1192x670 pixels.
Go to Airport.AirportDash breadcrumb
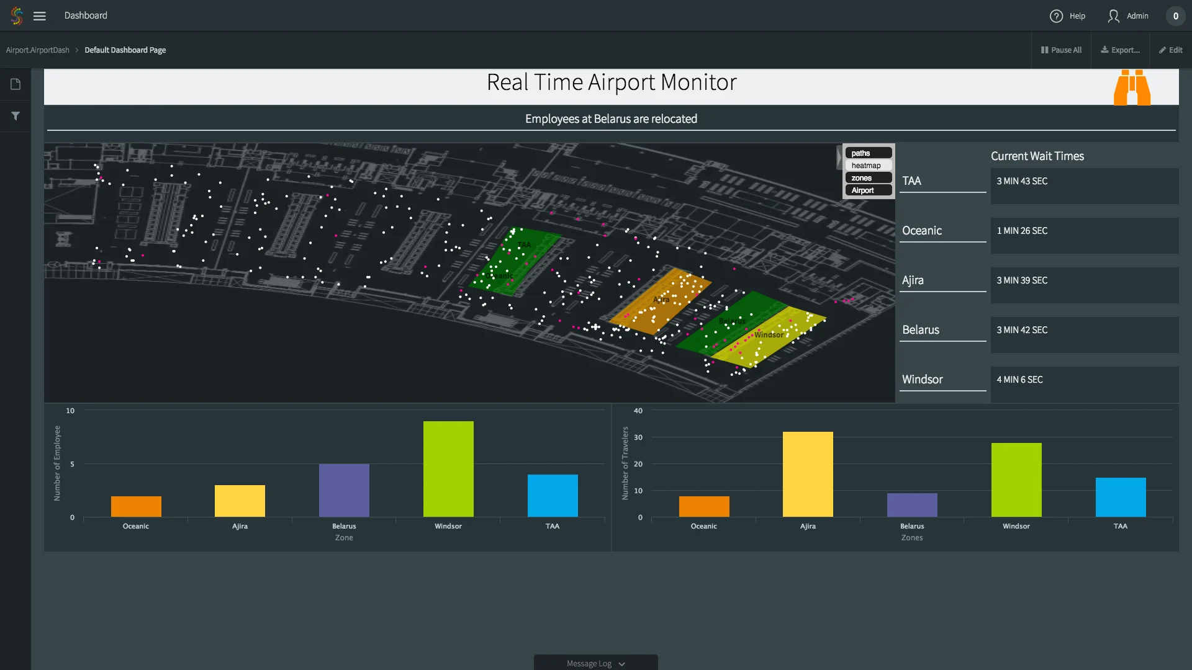(38, 50)
